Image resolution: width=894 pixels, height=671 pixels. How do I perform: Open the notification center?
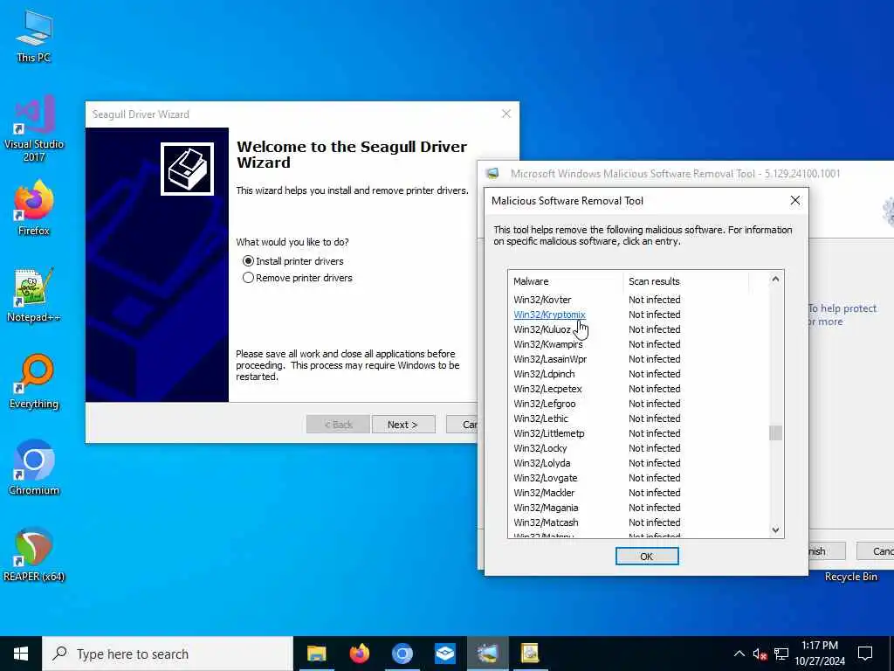[865, 654]
